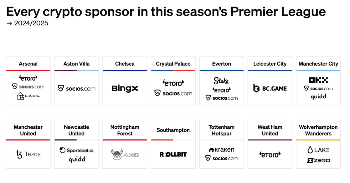The height and width of the screenshot is (183, 350).
Task: Click the quidd logo under Newcastle United
Action: (77, 159)
